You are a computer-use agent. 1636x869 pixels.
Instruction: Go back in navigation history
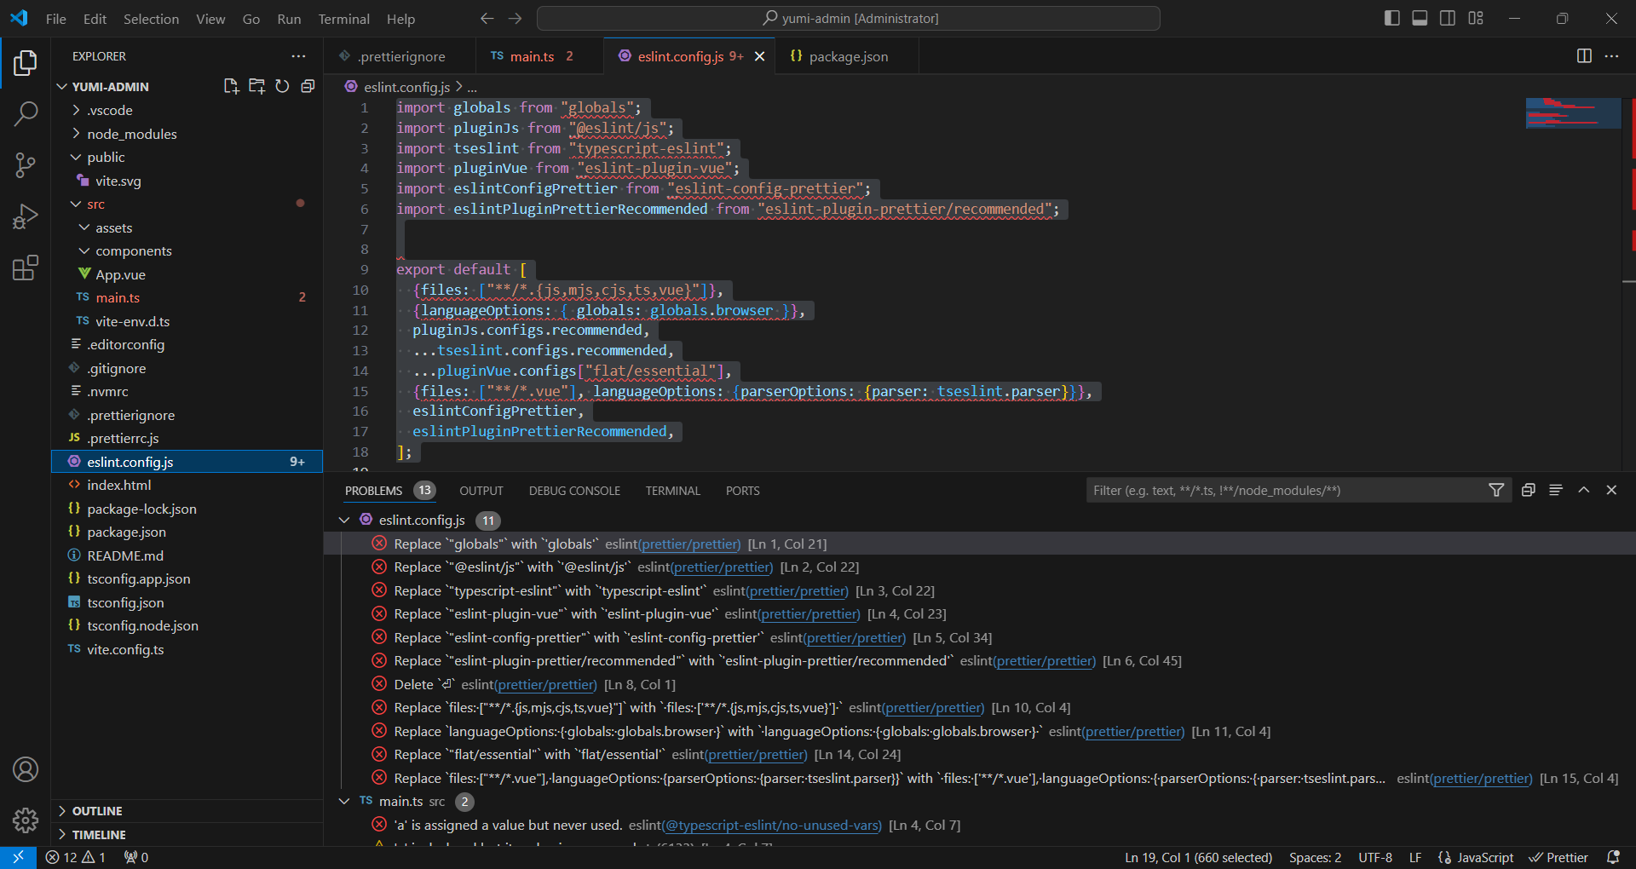(x=487, y=19)
